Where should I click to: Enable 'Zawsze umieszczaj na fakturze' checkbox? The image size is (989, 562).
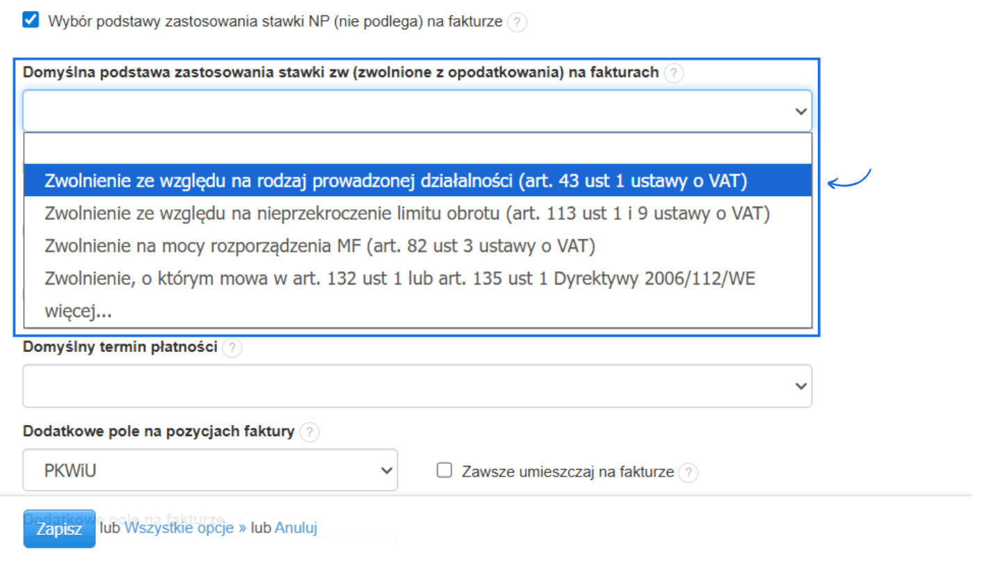pyautogui.click(x=444, y=470)
